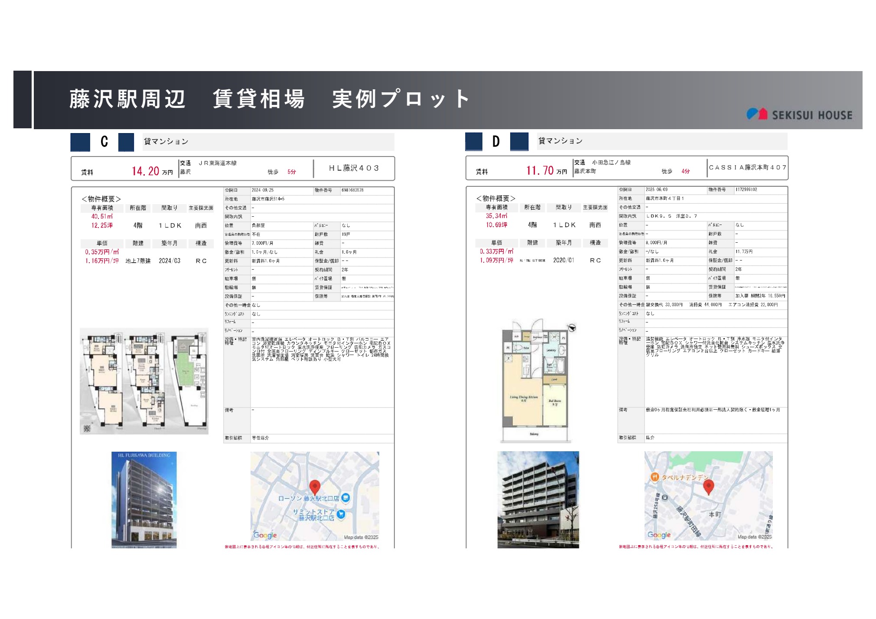This screenshot has height=619, width=876.
Task: Select the property number 6981683678
Action: coord(352,190)
